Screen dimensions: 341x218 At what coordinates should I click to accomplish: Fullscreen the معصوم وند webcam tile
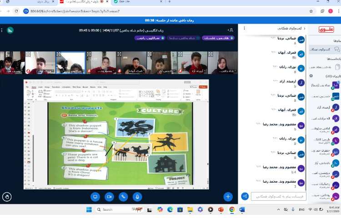89,54
